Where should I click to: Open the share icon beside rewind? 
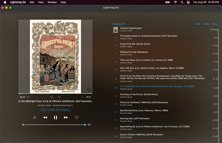pos(34,117)
